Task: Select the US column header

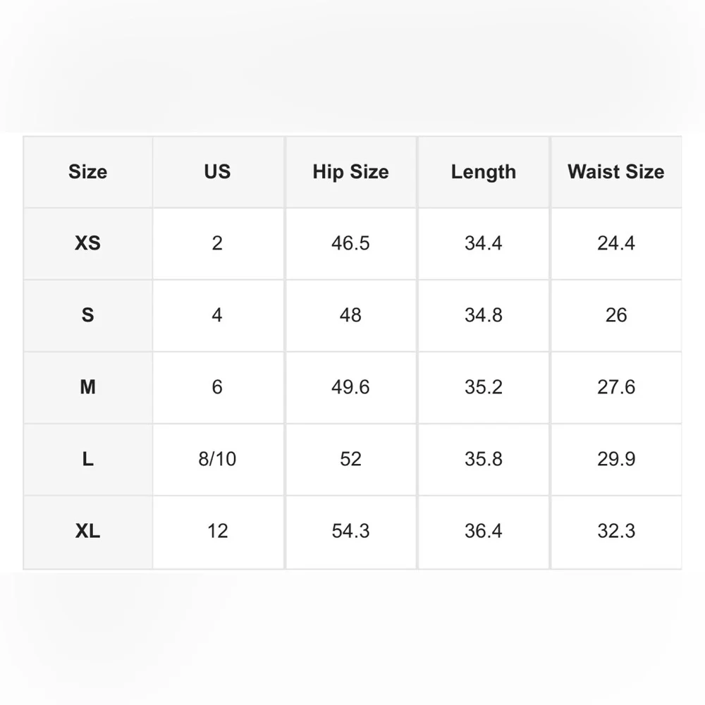Action: (x=217, y=172)
